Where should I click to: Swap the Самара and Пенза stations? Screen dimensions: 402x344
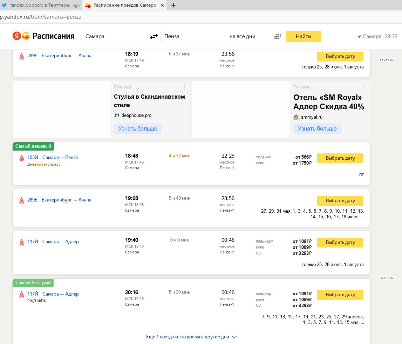tap(154, 37)
